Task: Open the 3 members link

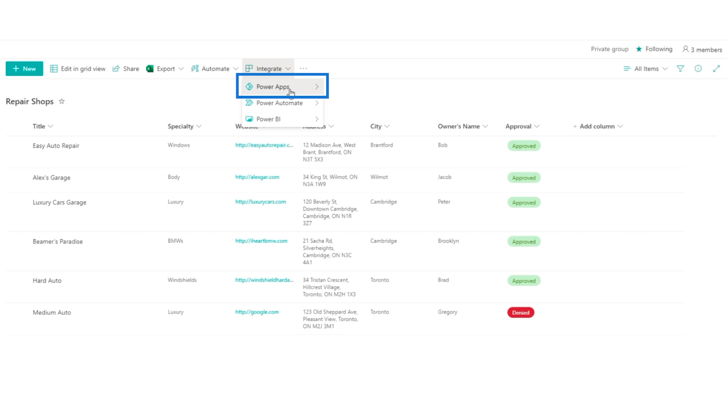Action: coord(702,49)
